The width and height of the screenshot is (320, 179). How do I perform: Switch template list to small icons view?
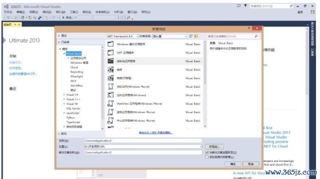tap(191, 36)
